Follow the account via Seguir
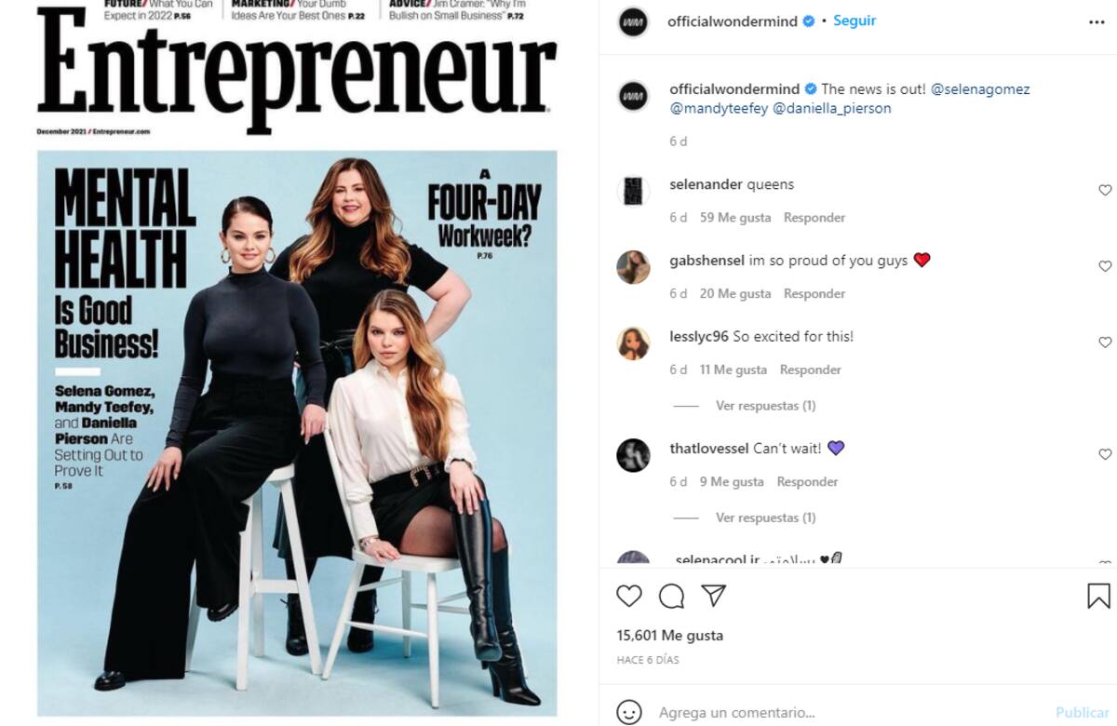This screenshot has height=726, width=1117. tap(855, 20)
